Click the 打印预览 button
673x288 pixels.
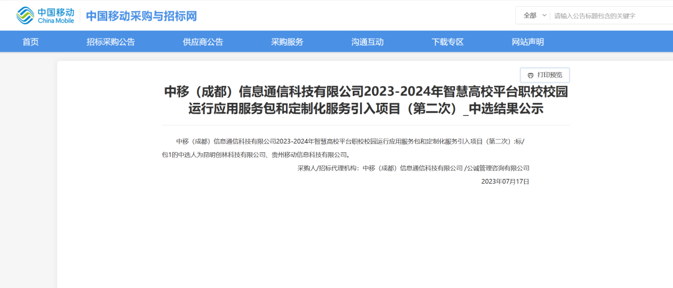[x=545, y=75]
